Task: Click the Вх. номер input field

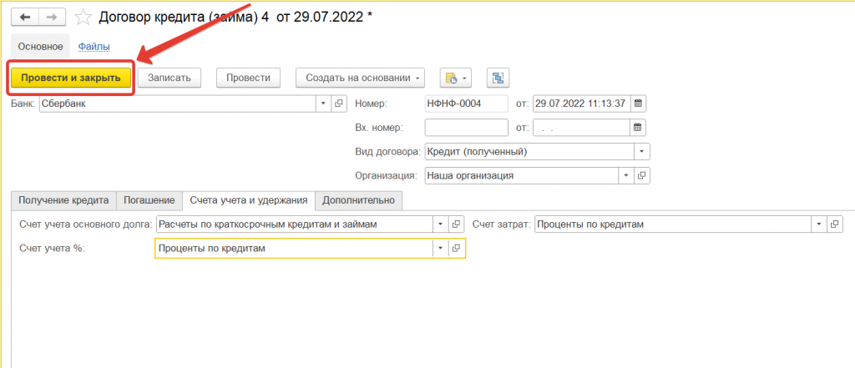Action: click(x=466, y=128)
